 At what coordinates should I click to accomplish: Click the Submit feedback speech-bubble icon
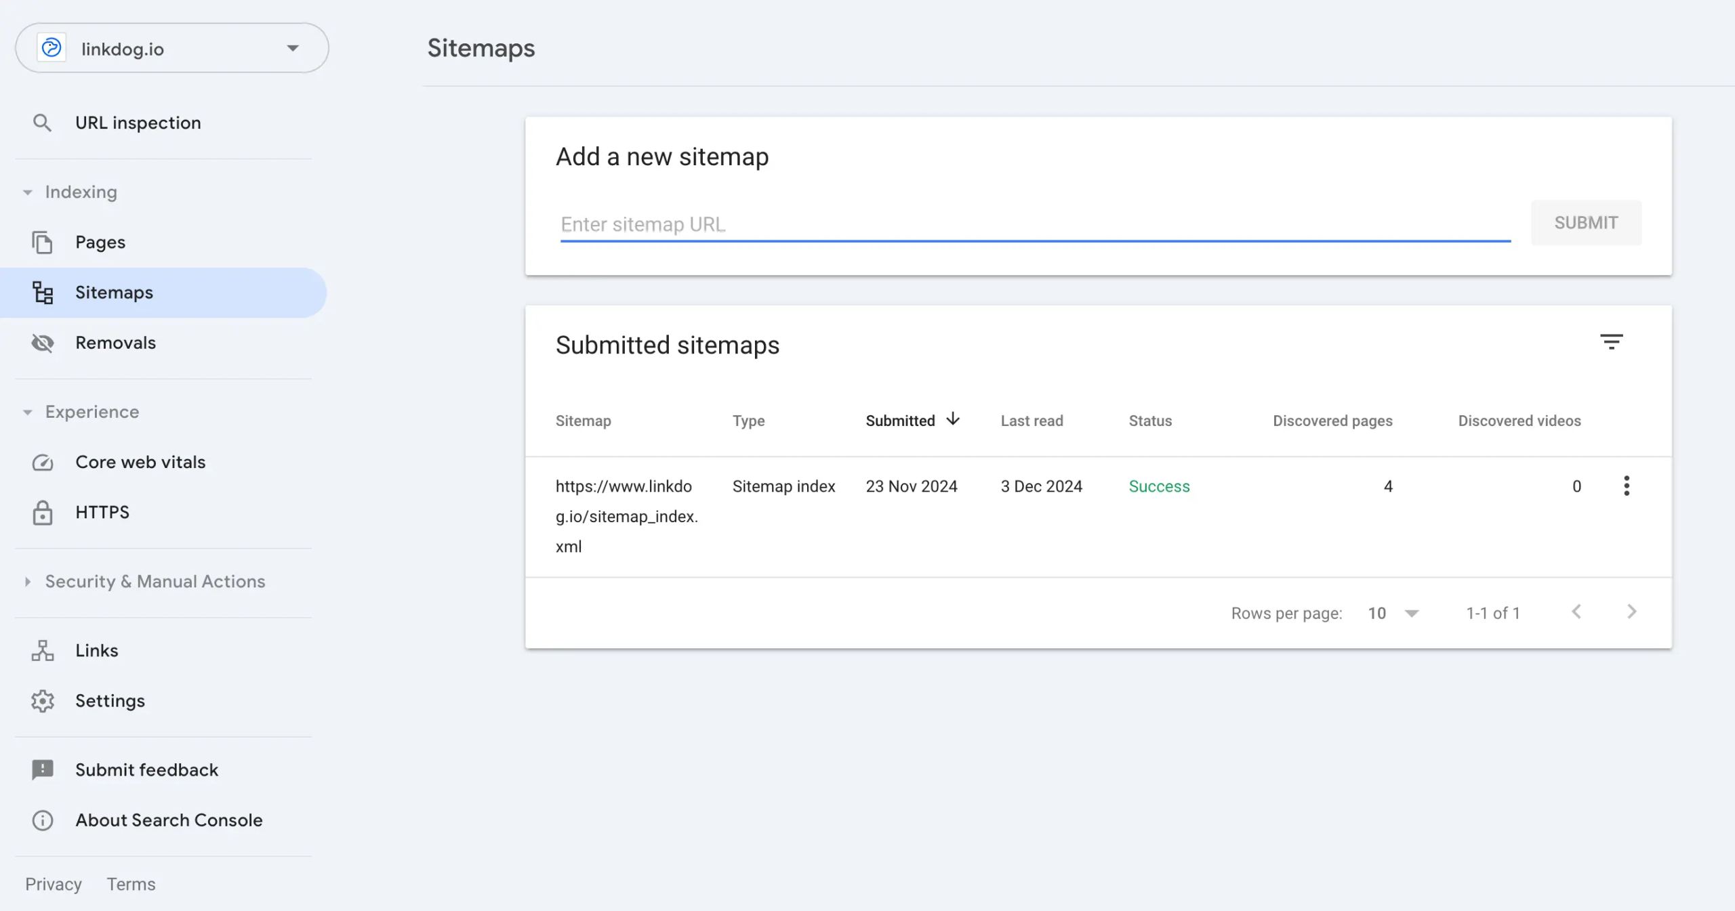43,769
